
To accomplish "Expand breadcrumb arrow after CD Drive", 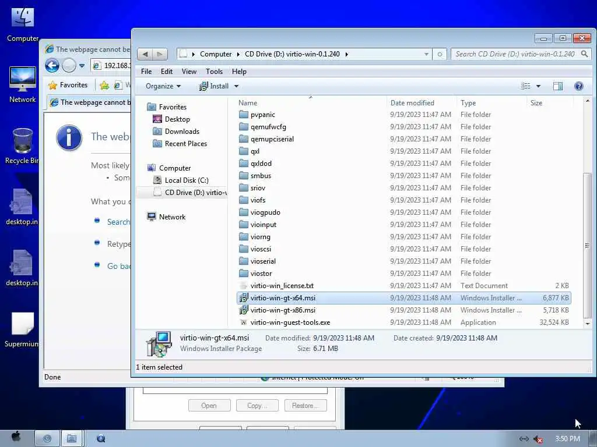I will pyautogui.click(x=346, y=54).
